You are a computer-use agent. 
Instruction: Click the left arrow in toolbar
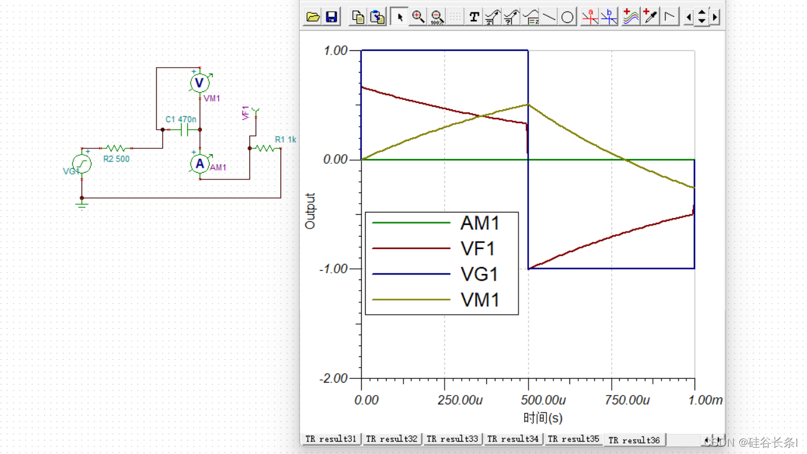click(688, 17)
